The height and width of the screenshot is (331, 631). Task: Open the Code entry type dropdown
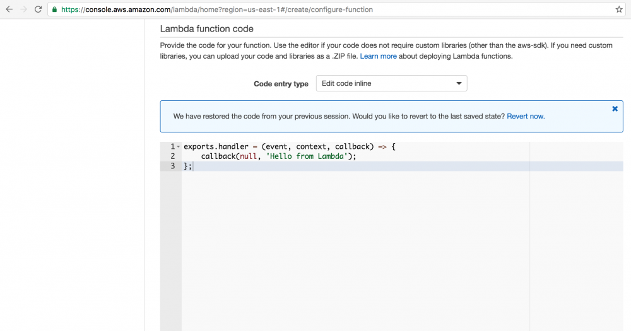pyautogui.click(x=392, y=83)
